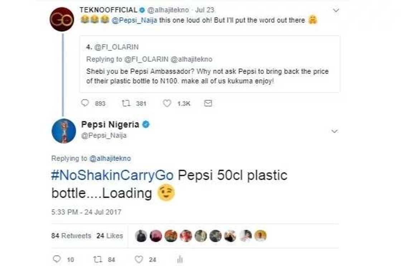Open Pepsi Nigeria's profile avatar
The image size is (401, 266).
click(64, 130)
